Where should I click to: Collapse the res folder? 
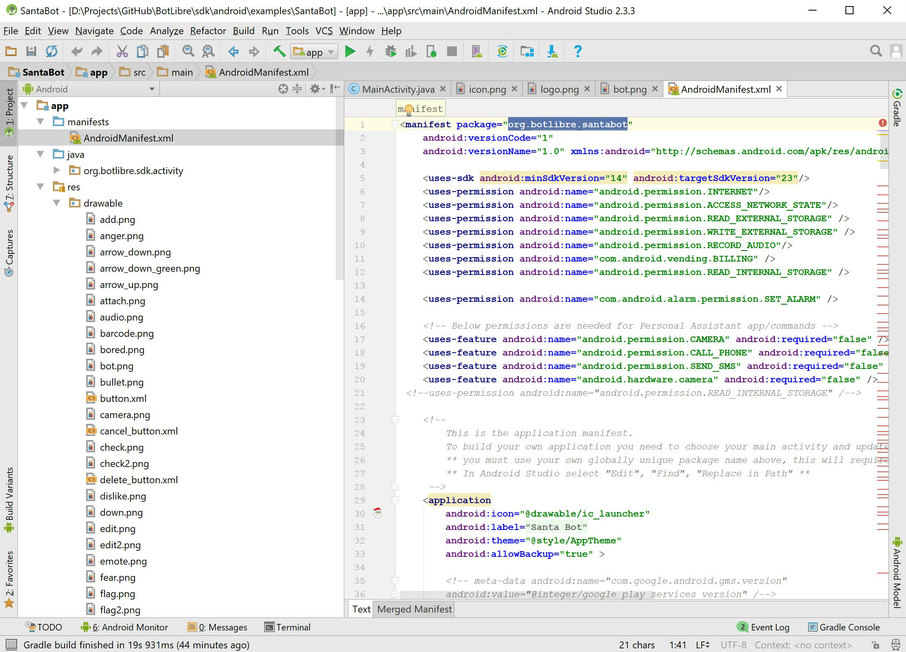pos(41,187)
